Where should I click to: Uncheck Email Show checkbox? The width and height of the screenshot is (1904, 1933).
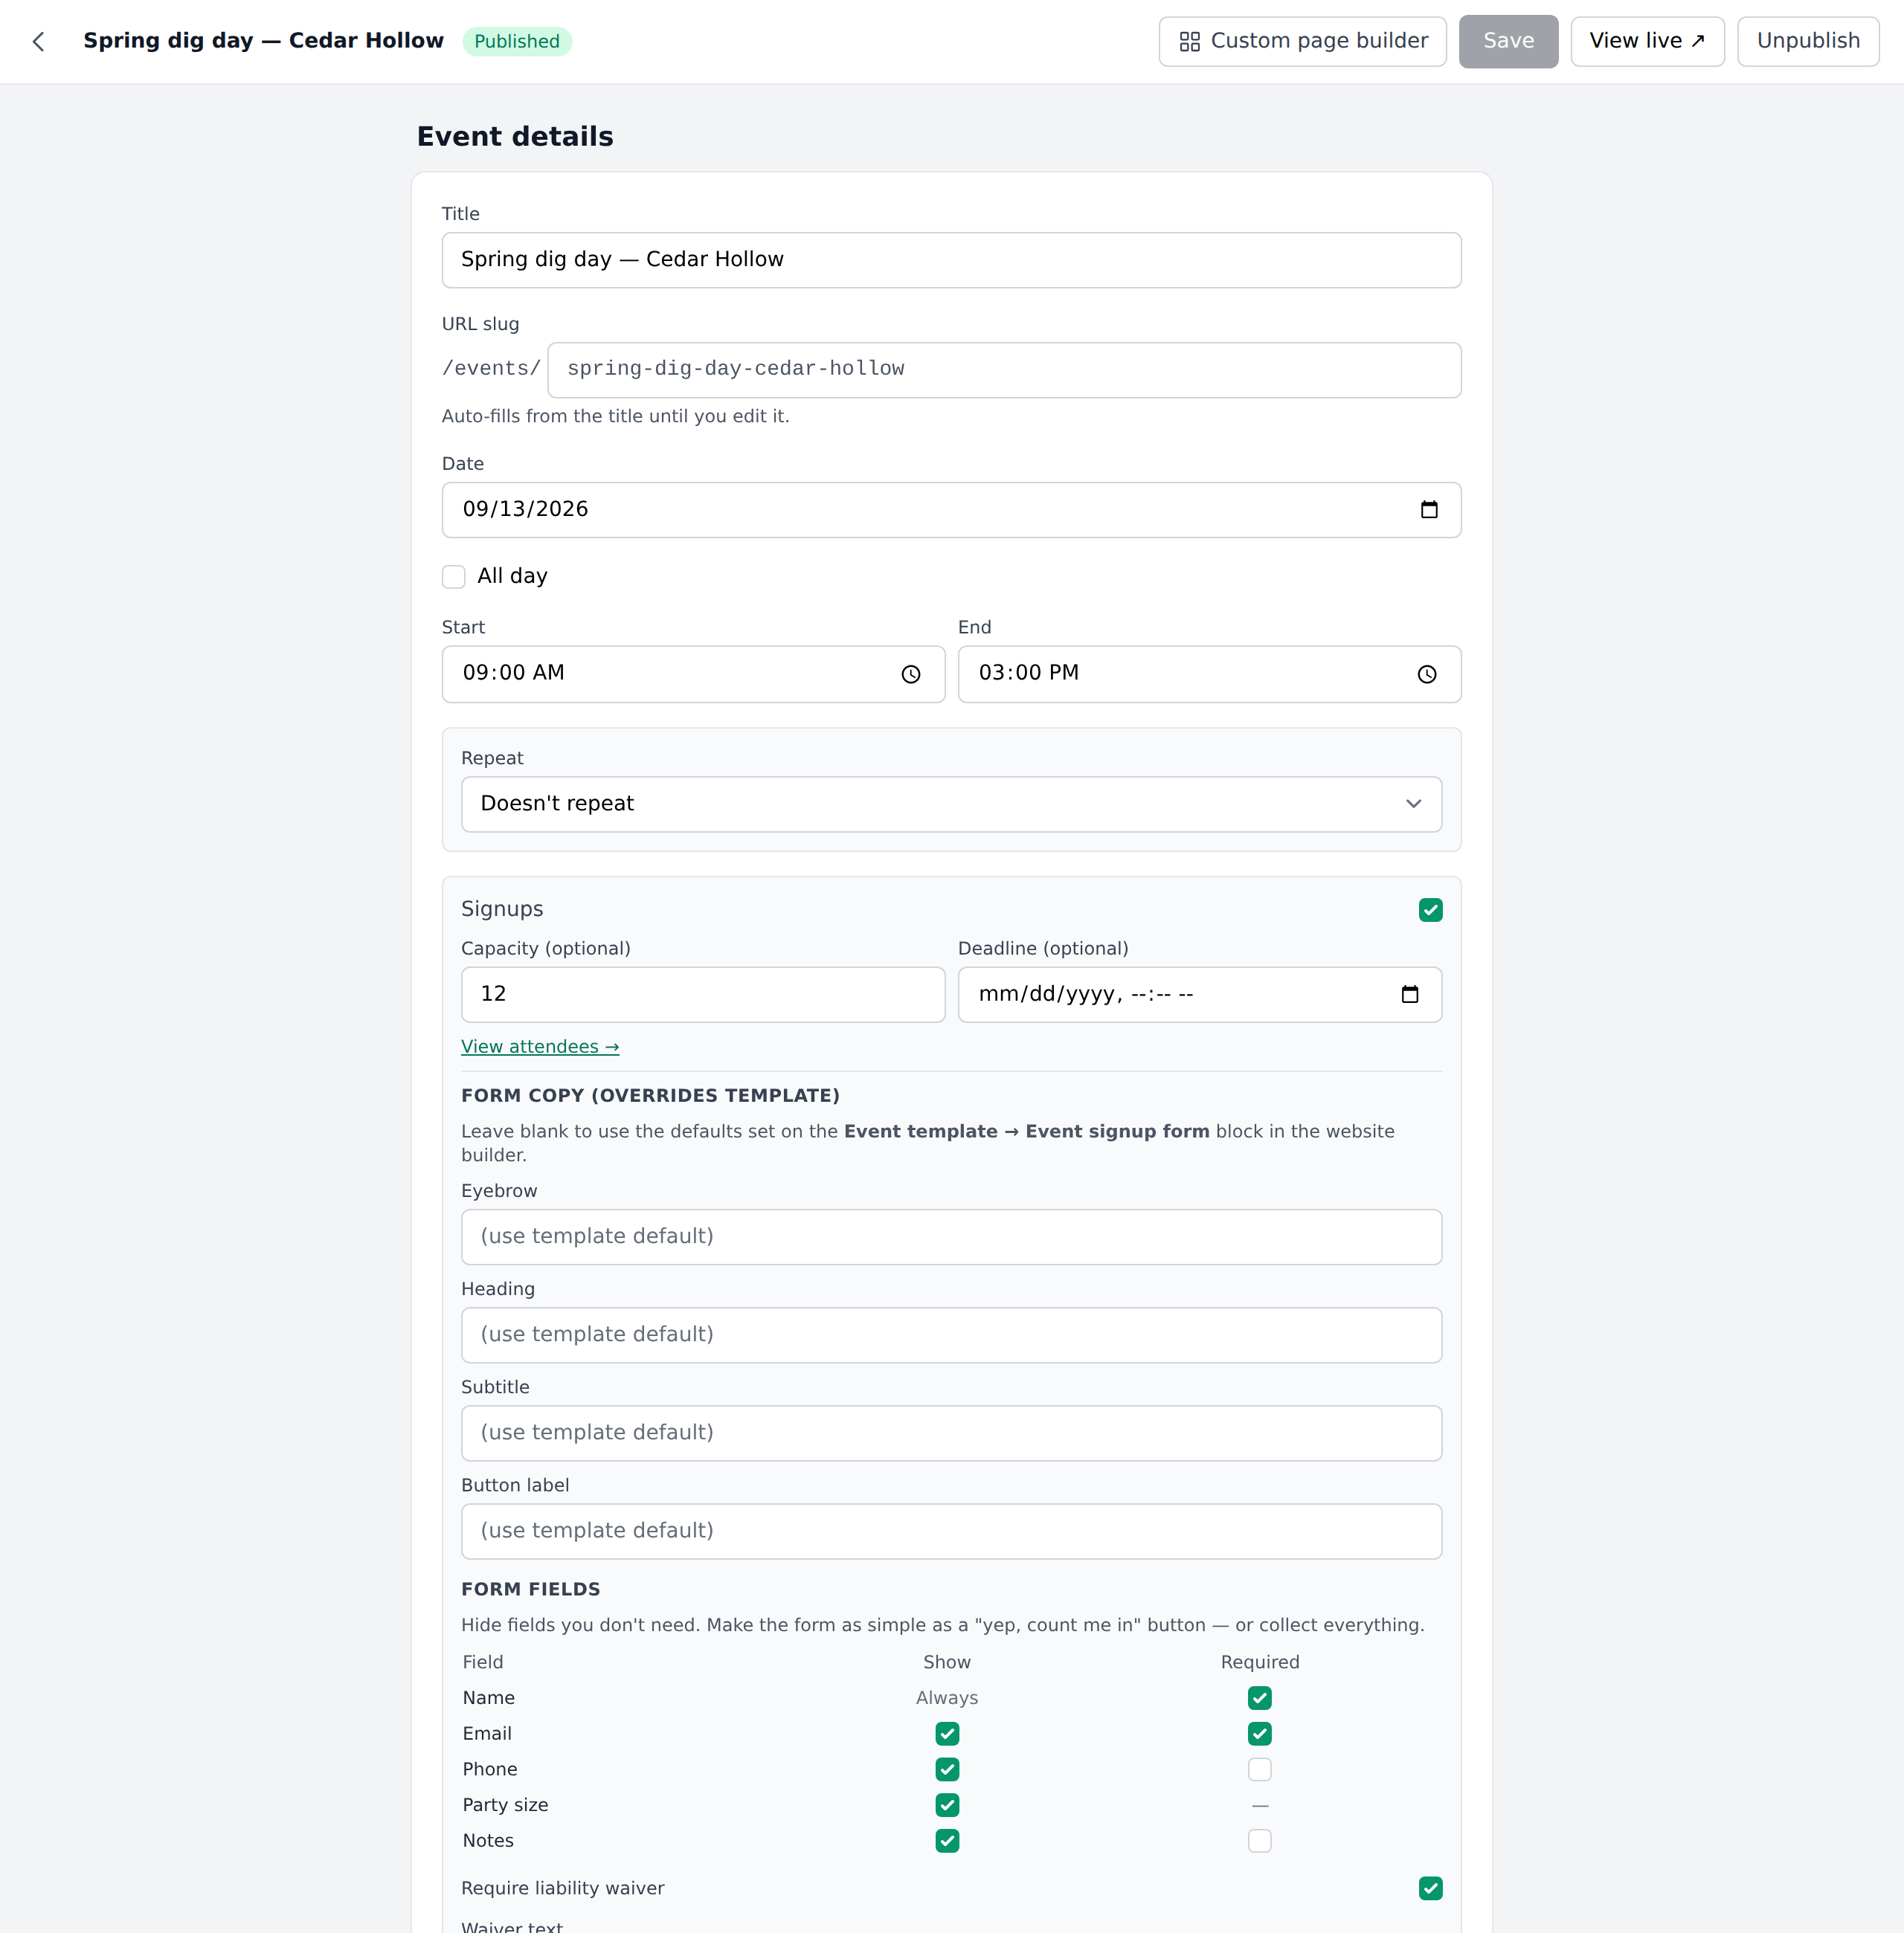[947, 1734]
